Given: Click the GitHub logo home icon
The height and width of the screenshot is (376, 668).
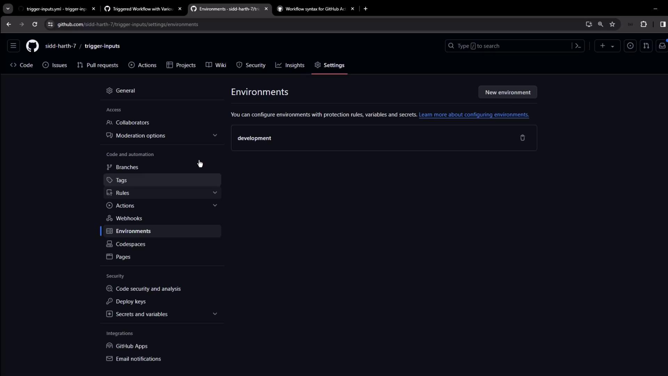Looking at the screenshot, I should coord(32,46).
